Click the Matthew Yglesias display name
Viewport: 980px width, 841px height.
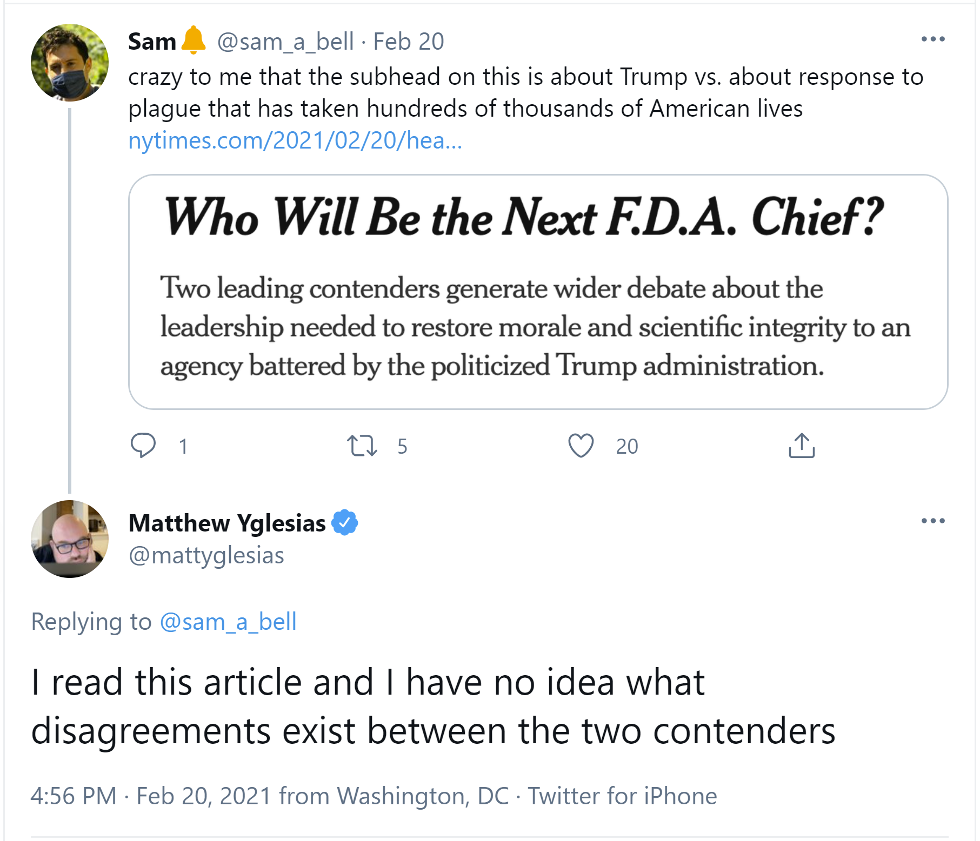tap(227, 523)
